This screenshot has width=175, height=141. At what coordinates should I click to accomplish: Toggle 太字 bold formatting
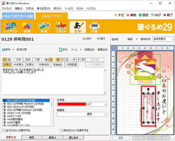[19, 60]
